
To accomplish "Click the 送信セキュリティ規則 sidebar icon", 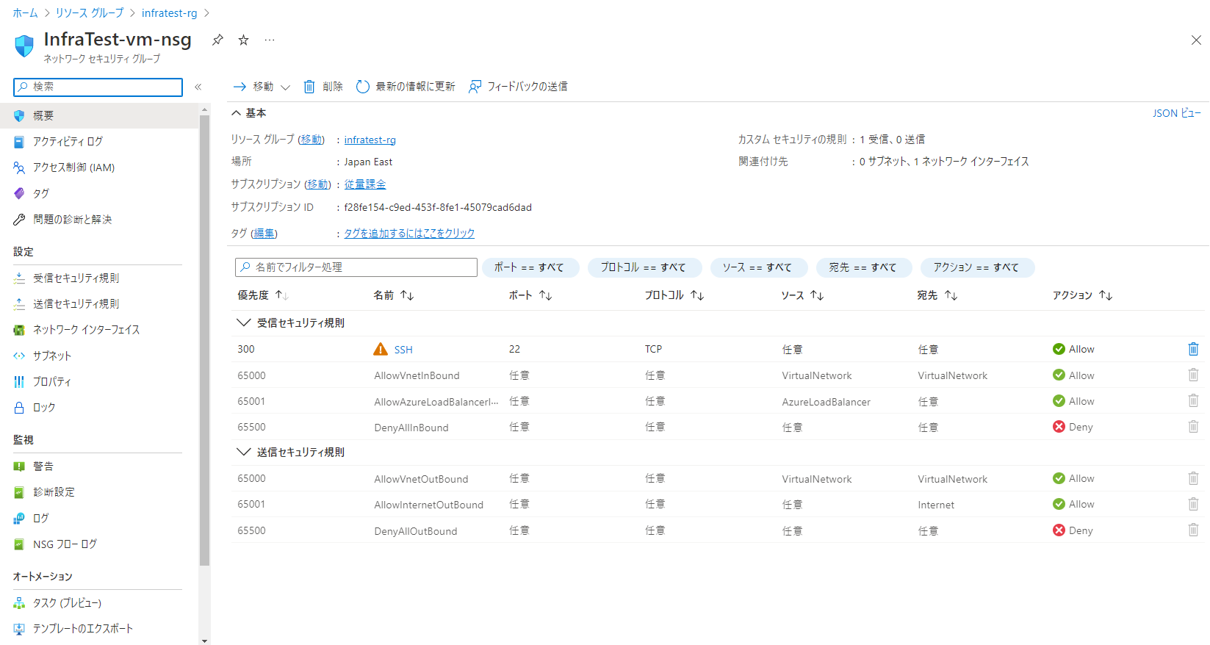I will [x=19, y=303].
